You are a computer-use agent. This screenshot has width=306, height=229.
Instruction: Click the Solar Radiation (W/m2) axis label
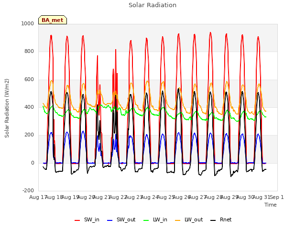coord(7,108)
